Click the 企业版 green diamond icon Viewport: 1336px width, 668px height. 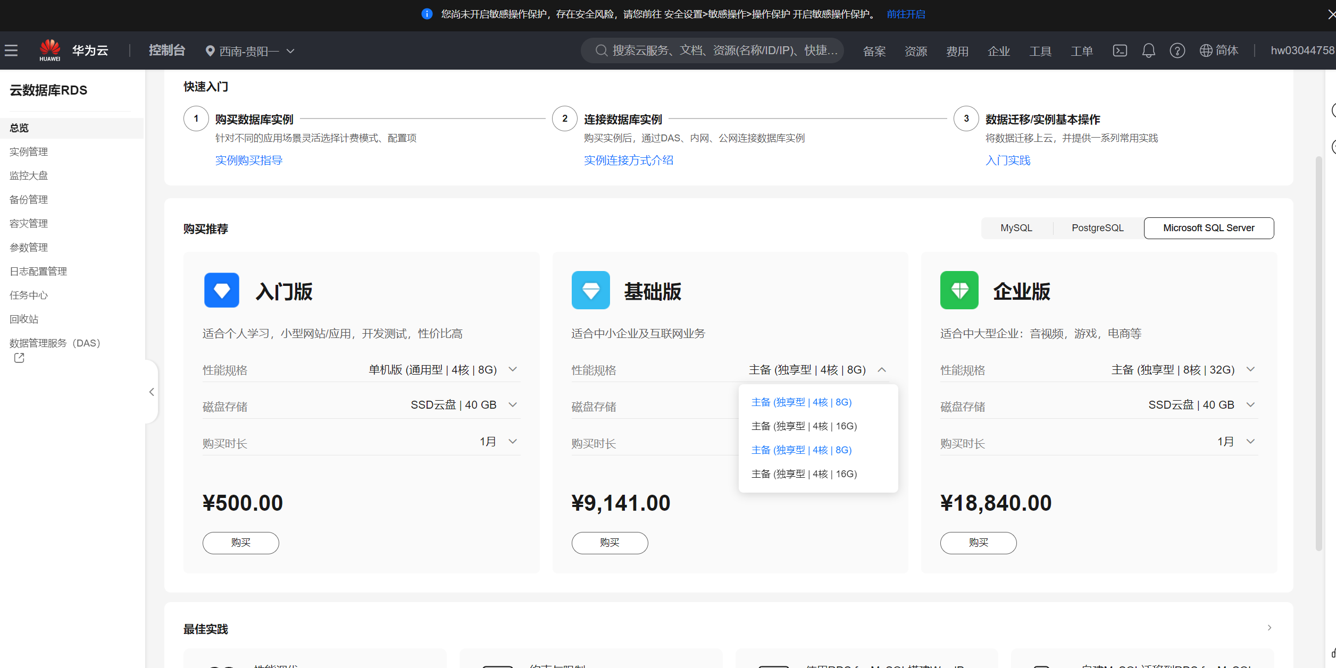pyautogui.click(x=959, y=290)
